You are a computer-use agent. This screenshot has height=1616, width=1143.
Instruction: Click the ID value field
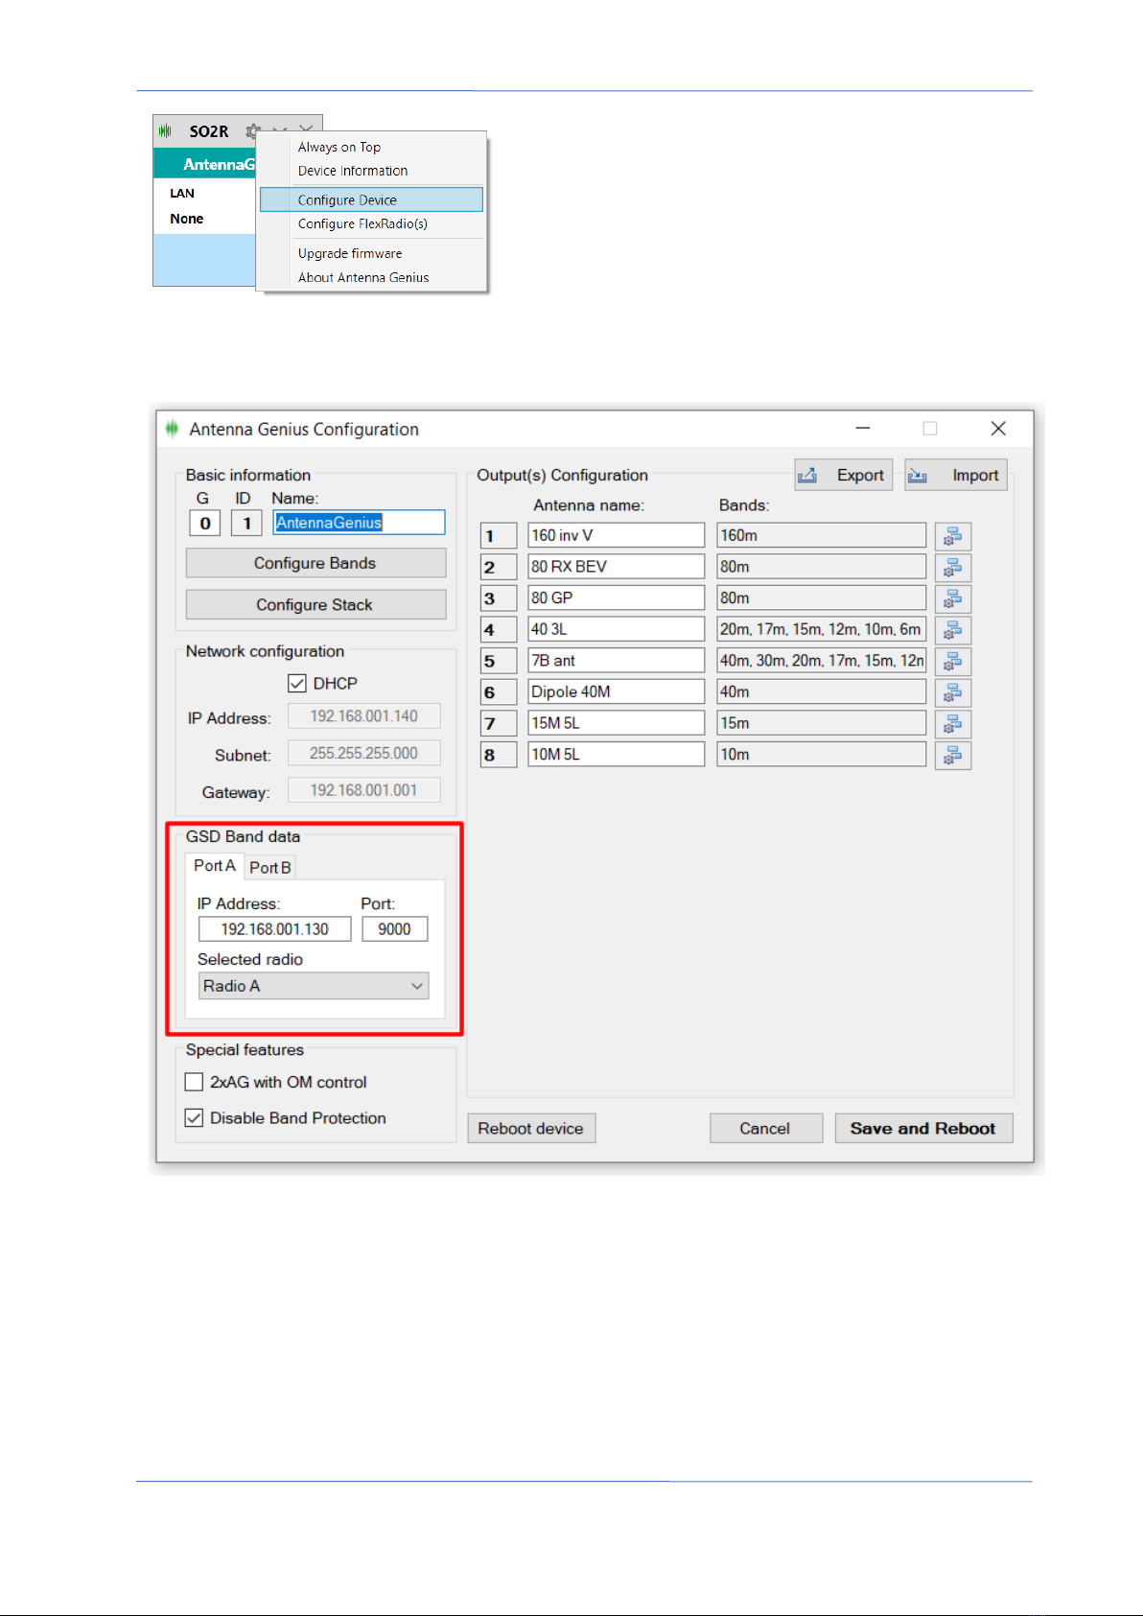pos(246,523)
